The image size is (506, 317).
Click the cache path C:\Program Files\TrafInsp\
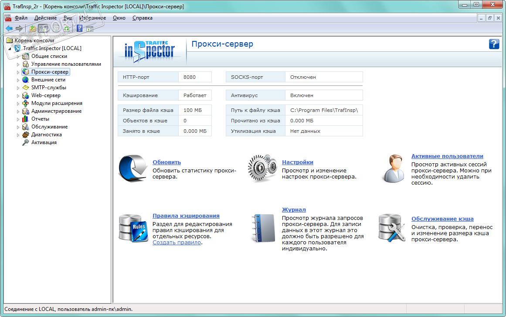[x=324, y=110]
